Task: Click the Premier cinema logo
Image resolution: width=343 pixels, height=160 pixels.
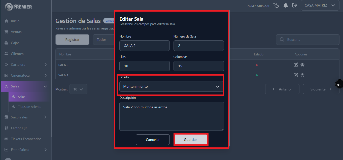Action: tap(18, 7)
